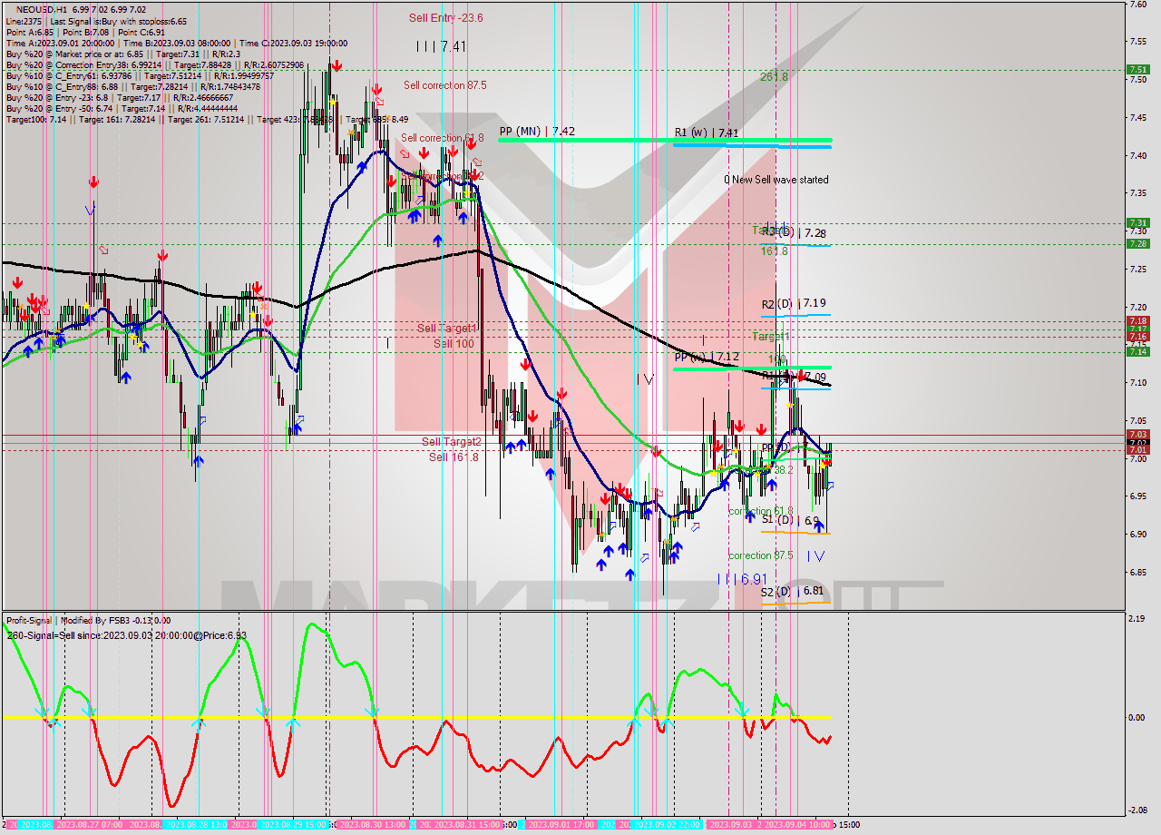
Task: Select the 'Last Signal is:Buy with stoploss:6.65' line
Action: coord(117,21)
